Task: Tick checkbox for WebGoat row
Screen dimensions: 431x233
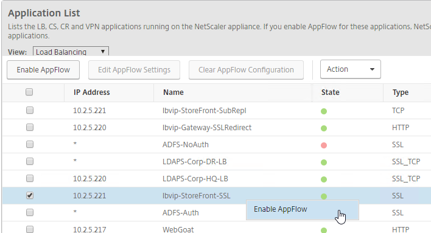Action: [x=30, y=229]
